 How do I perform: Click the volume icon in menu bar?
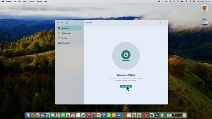click(166, 1)
